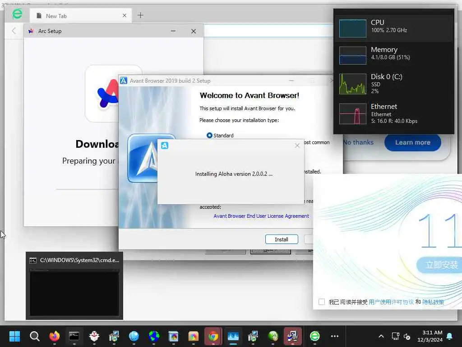Open 360 browser green e taskbar icon
Image resolution: width=462 pixels, height=347 pixels.
pyautogui.click(x=314, y=336)
